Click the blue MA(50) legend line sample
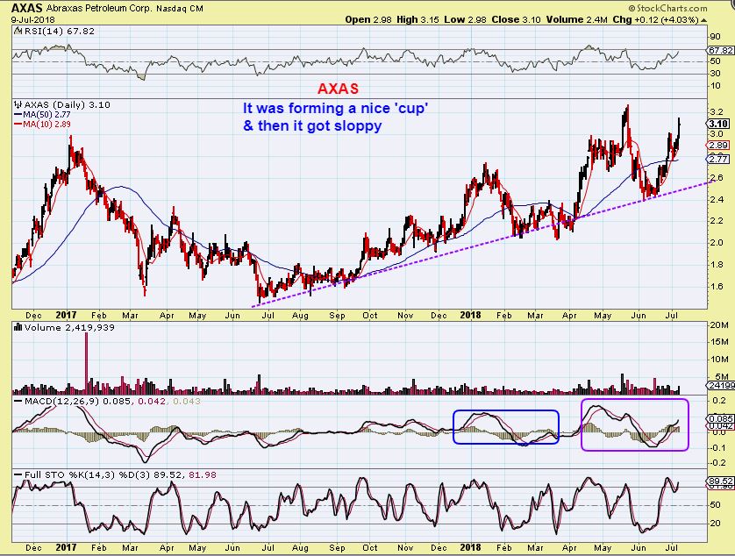This screenshot has height=556, width=735. click(x=18, y=114)
